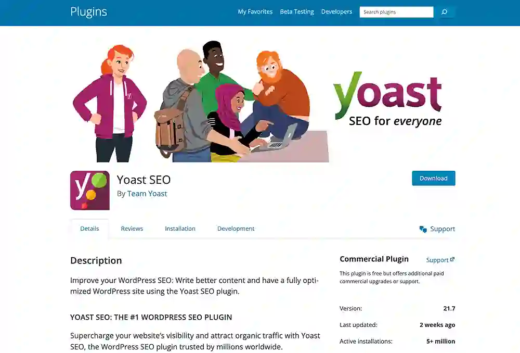Click the Download button

(x=434, y=179)
